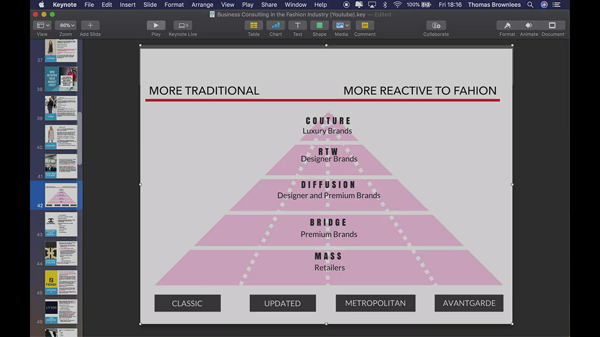
Task: Insert a Shape from the toolbar
Action: pos(319,25)
